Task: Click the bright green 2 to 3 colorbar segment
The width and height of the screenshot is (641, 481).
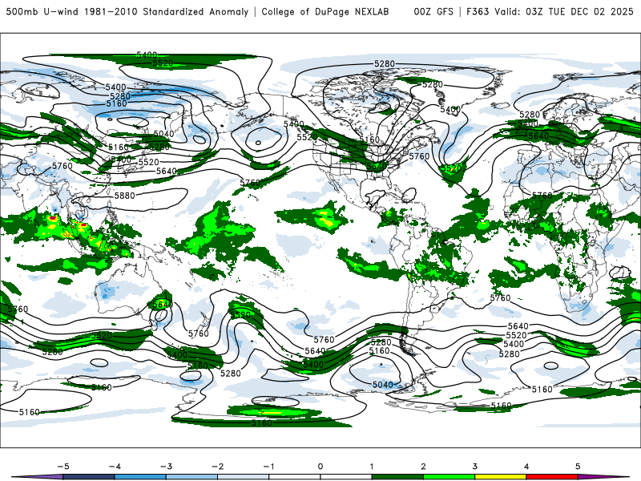Action: (x=449, y=477)
